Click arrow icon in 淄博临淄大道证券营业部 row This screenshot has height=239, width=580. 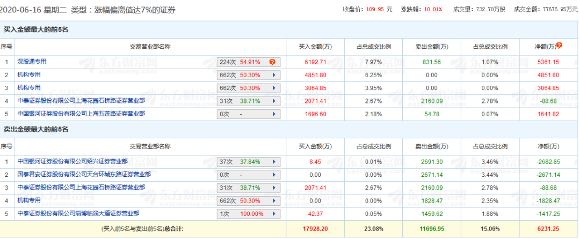[x=274, y=213]
